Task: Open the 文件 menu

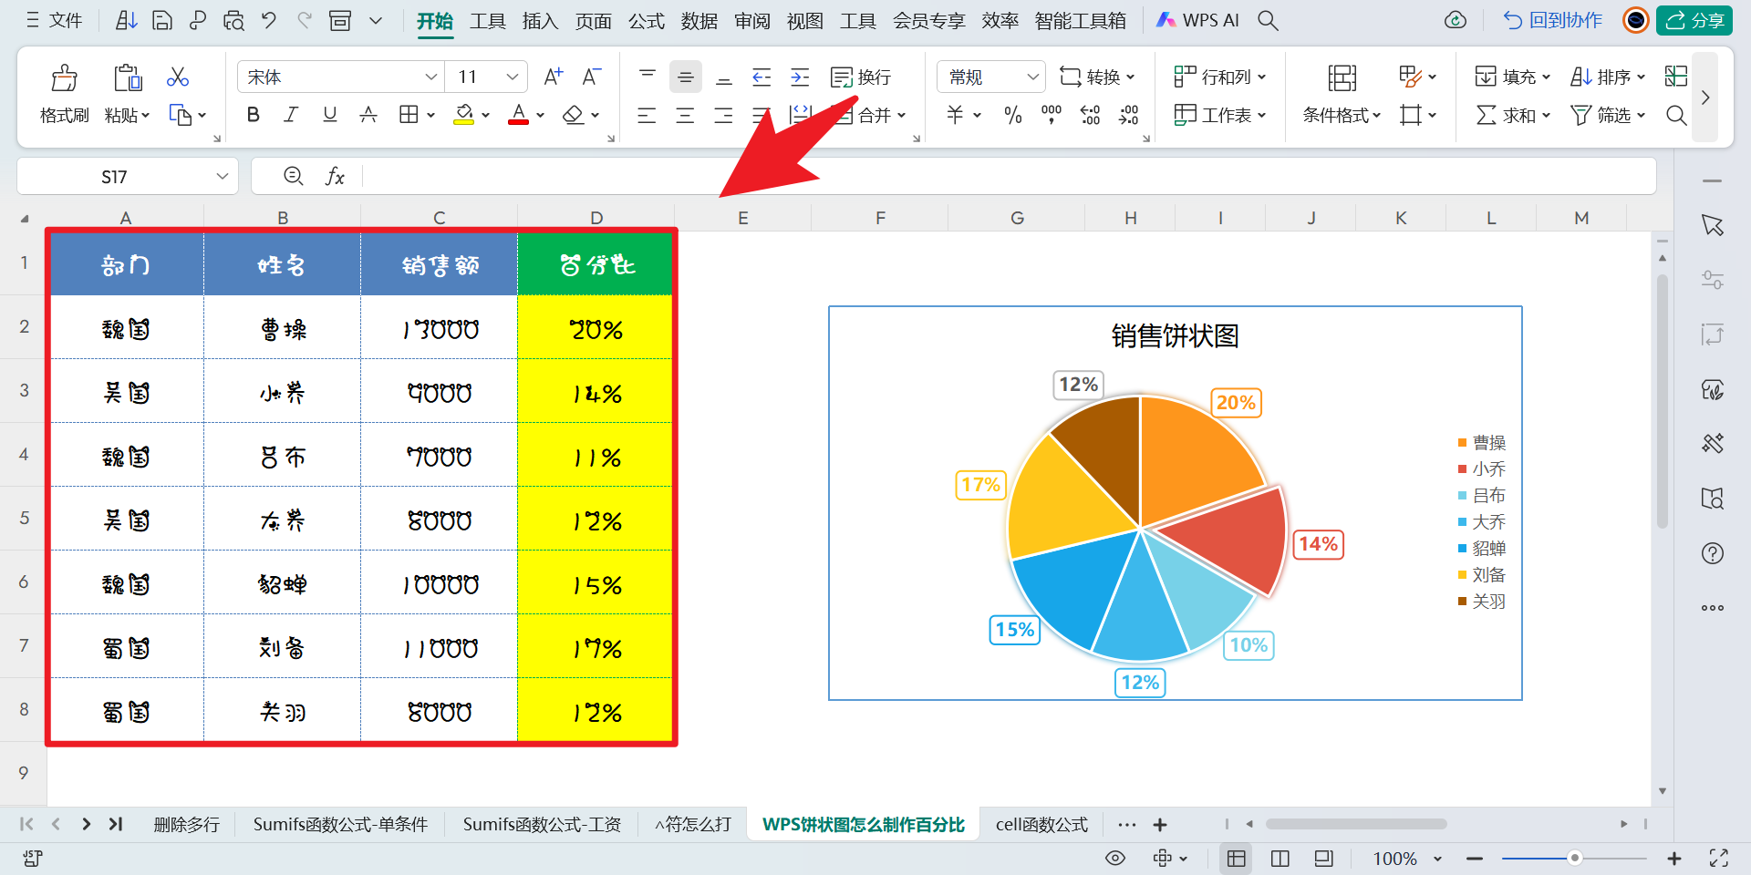Action: [55, 20]
